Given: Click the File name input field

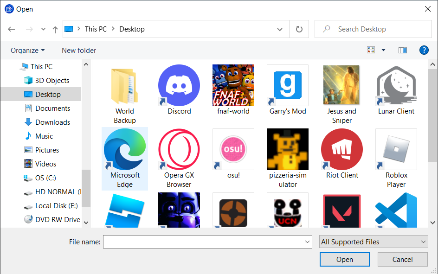Looking at the screenshot, I should pos(204,242).
